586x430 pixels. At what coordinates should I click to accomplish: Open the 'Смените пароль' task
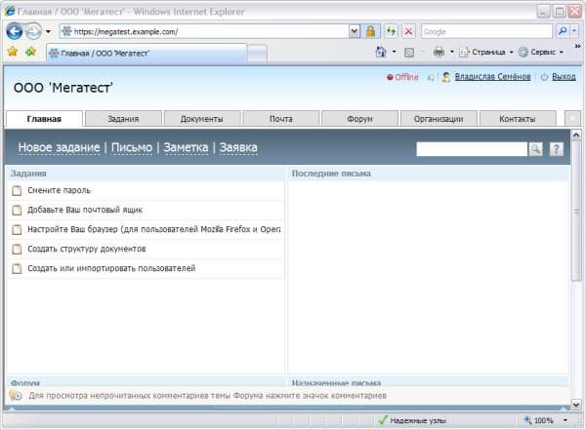tap(59, 190)
